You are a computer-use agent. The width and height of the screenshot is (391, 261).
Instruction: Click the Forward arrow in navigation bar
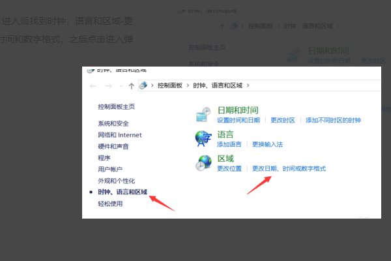click(x=109, y=86)
